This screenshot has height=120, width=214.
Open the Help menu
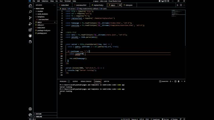click(74, 1)
